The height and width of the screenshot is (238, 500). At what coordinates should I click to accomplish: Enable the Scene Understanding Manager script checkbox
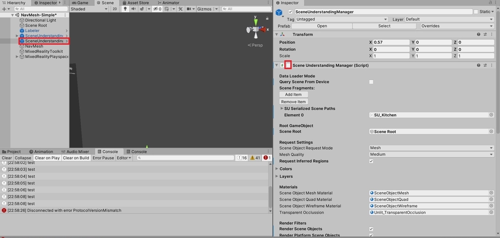click(x=288, y=65)
